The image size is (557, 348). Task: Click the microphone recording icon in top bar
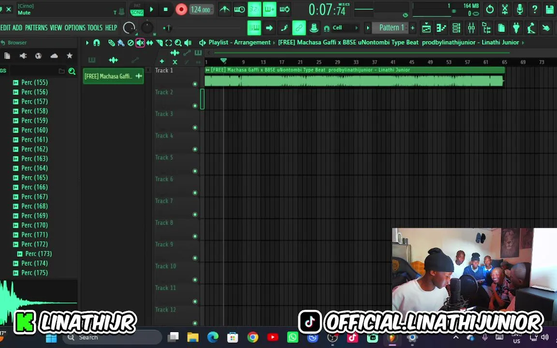pos(520,9)
